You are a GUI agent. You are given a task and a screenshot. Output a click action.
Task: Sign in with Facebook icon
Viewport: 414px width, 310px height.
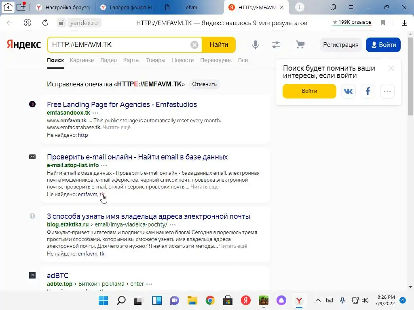368,91
